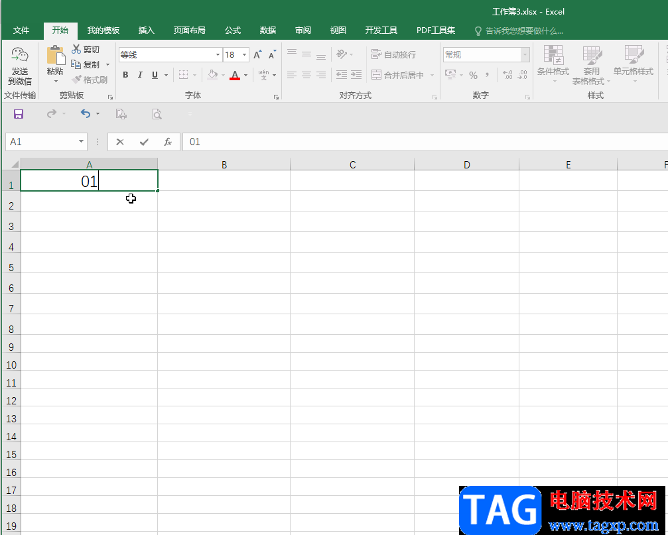Apply the red font color

pos(235,75)
